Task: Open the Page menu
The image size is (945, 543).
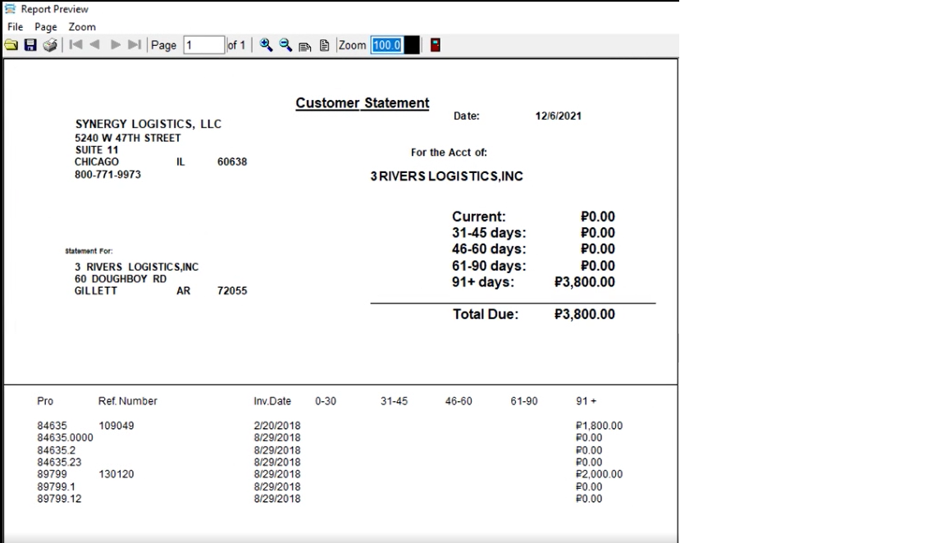Action: [46, 27]
